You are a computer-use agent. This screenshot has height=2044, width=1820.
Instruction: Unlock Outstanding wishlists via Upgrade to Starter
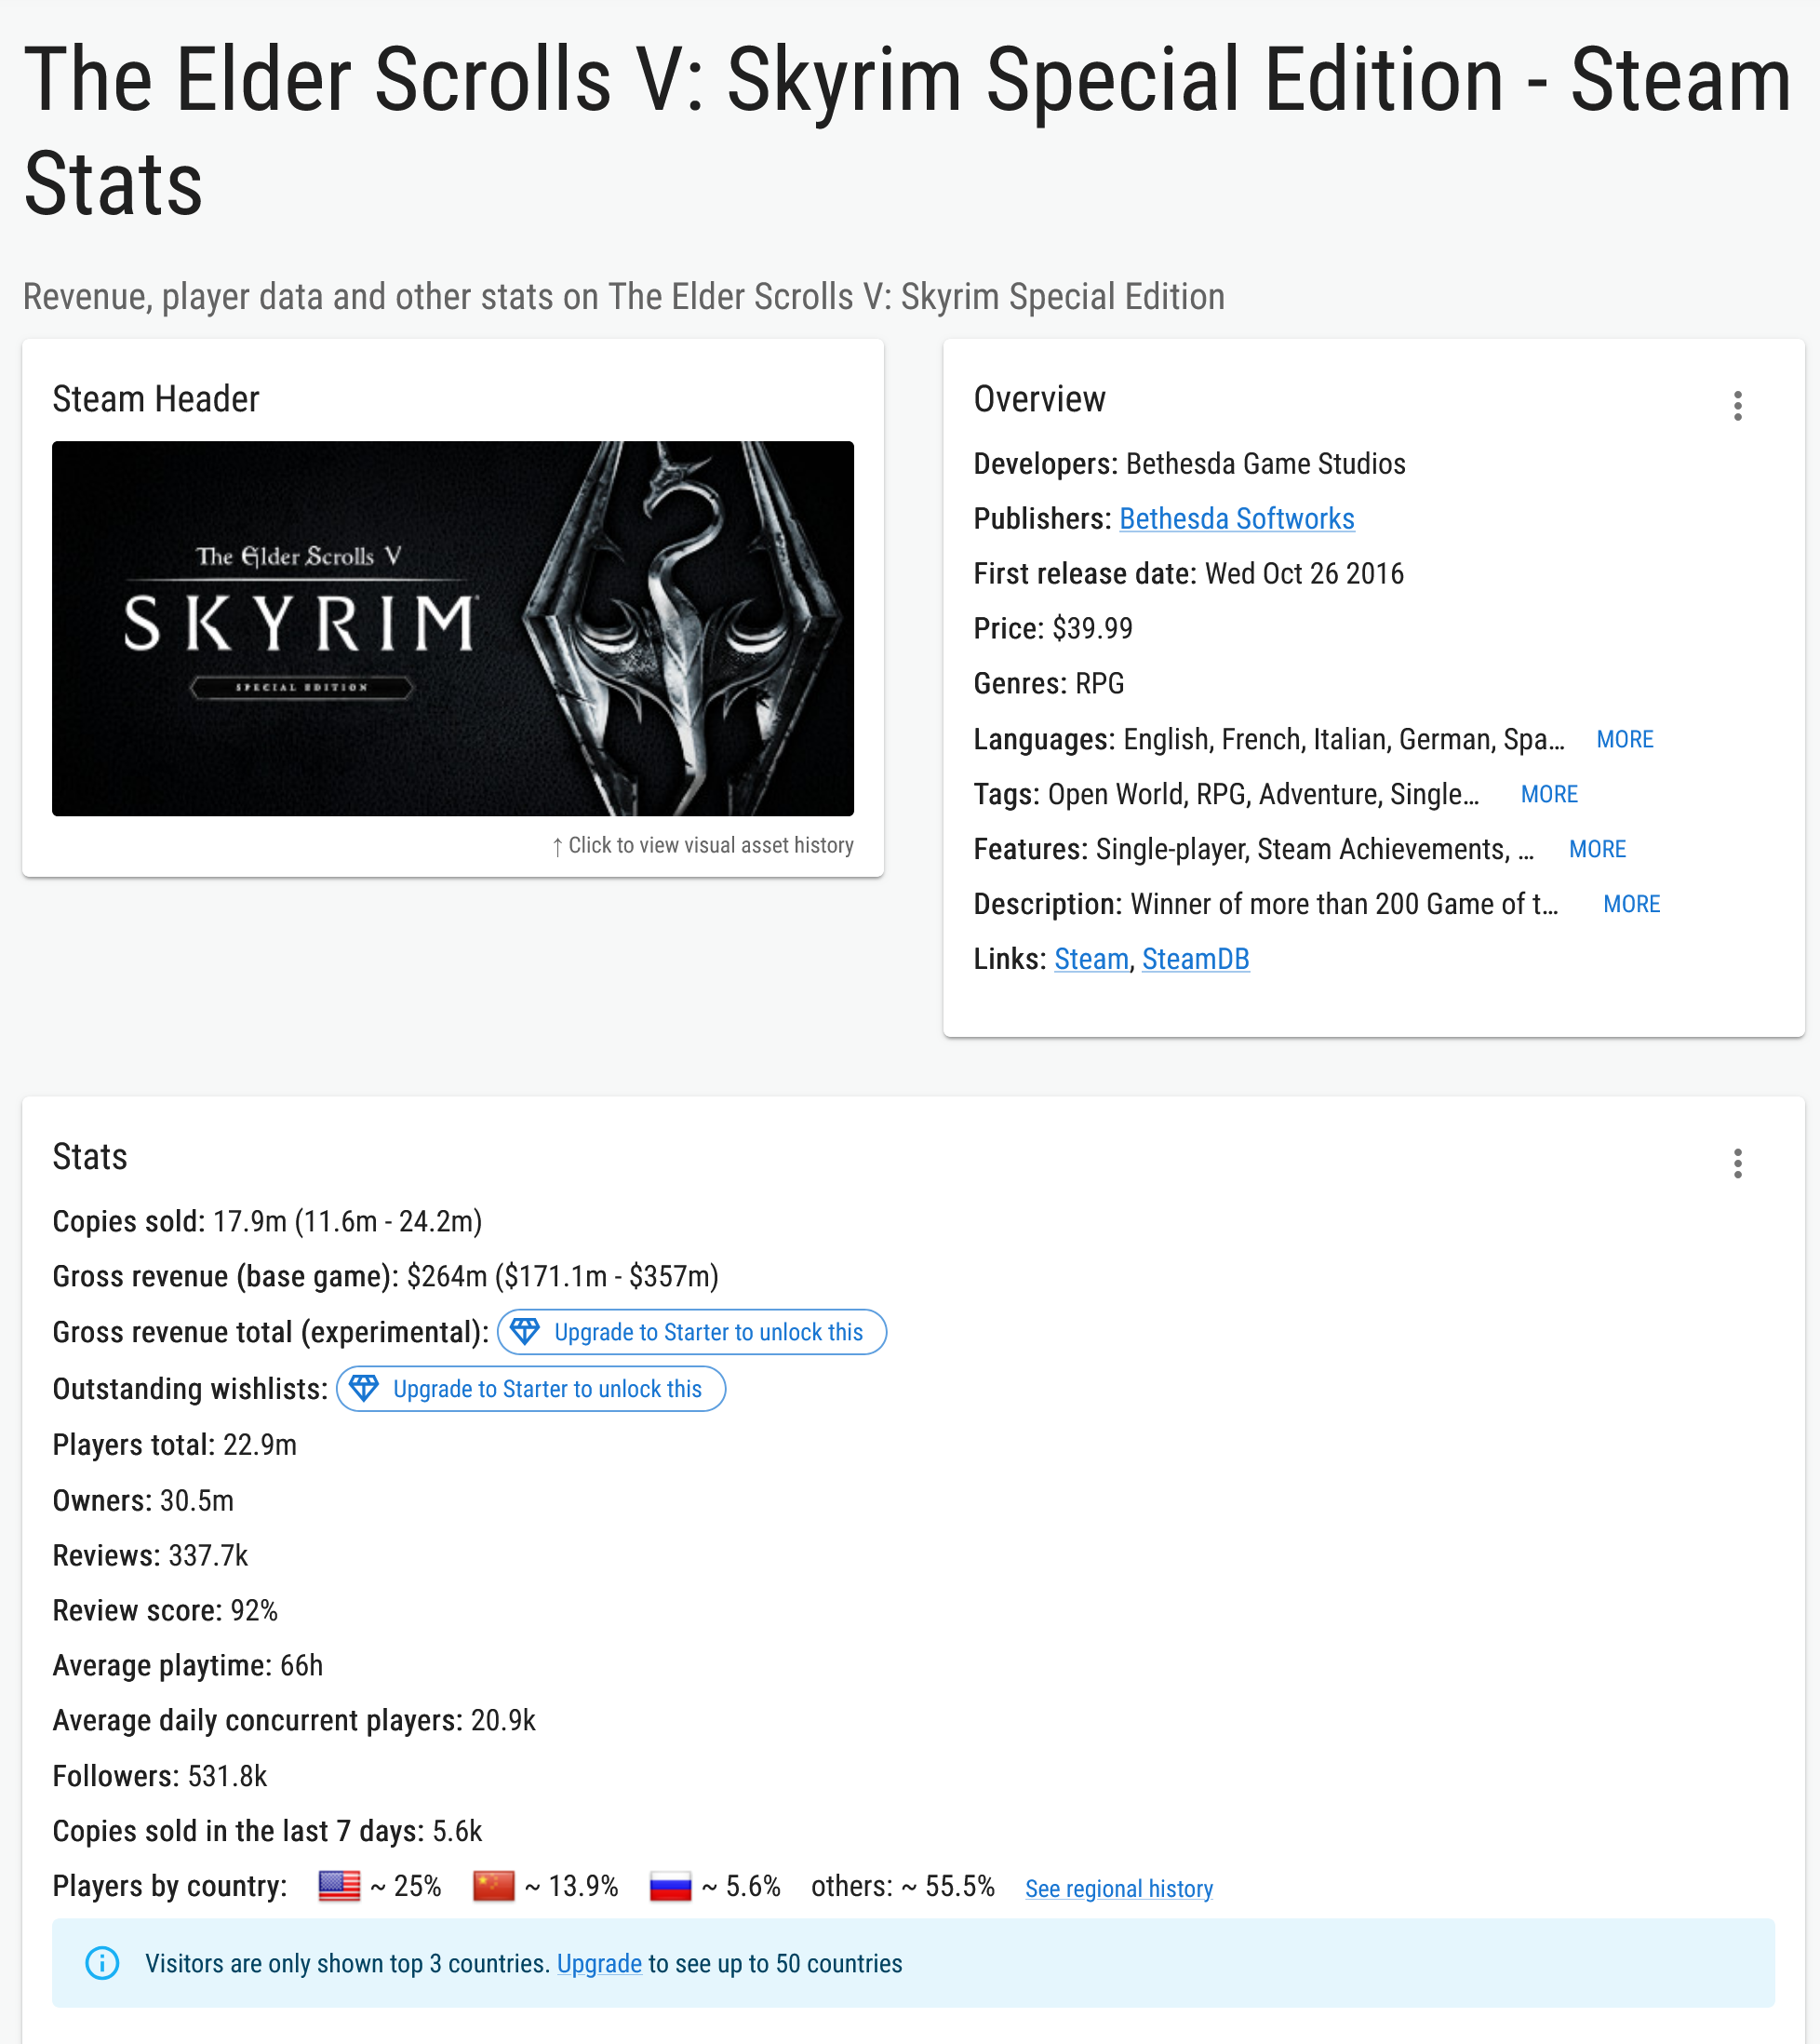point(530,1389)
